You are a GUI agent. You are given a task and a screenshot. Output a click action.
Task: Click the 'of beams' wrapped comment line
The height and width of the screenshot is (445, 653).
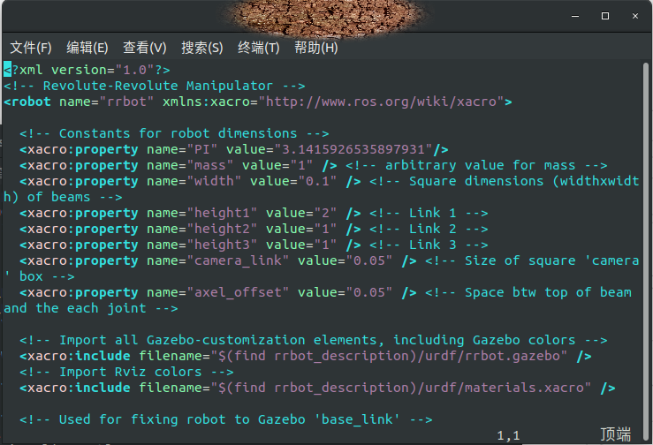[63, 197]
